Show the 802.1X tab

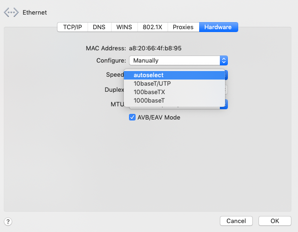153,27
